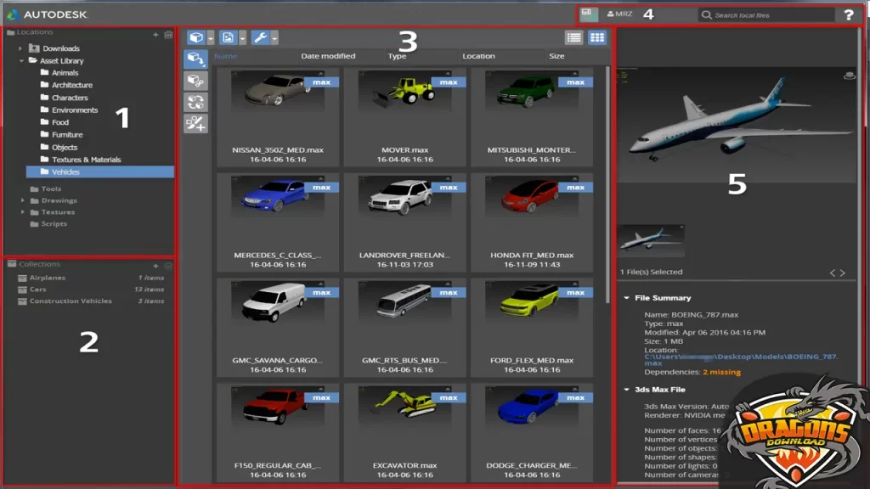The height and width of the screenshot is (489, 870).
Task: Select the HONDA FIT_MED.max thumbnail
Action: pos(532,222)
